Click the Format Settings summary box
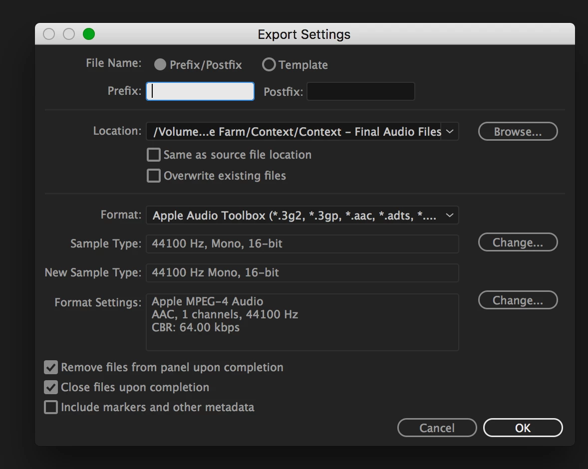The height and width of the screenshot is (469, 588). coord(302,322)
